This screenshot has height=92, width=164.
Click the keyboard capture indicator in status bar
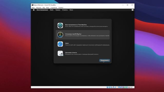127,87
